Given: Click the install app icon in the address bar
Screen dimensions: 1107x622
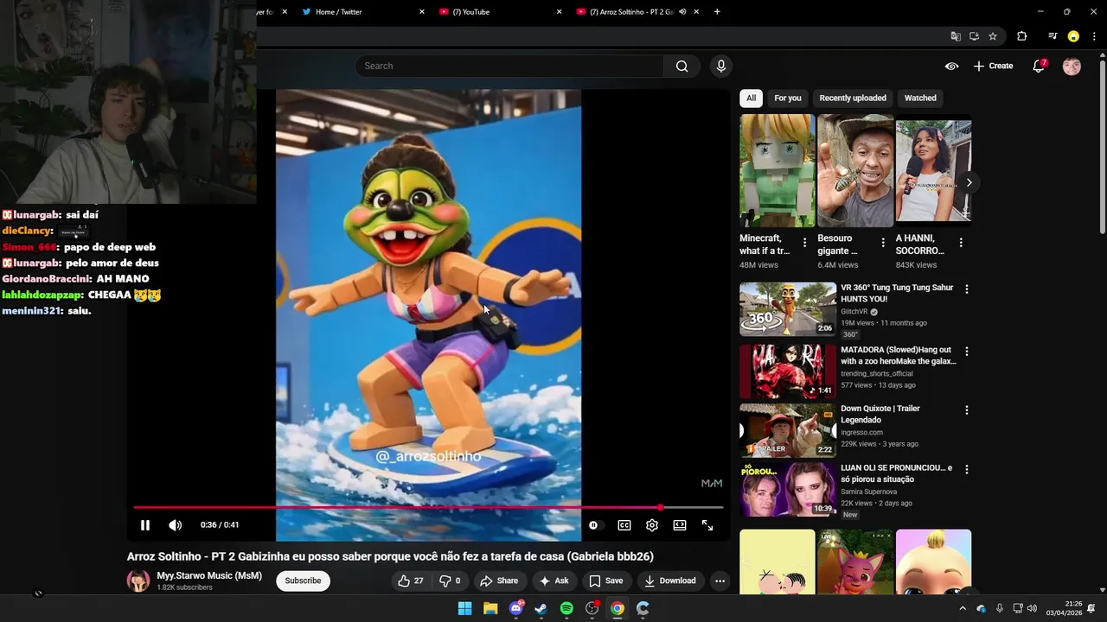Looking at the screenshot, I should (974, 36).
